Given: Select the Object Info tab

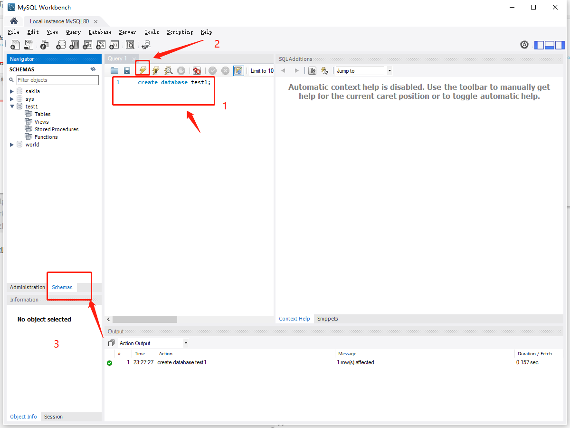Looking at the screenshot, I should [23, 417].
